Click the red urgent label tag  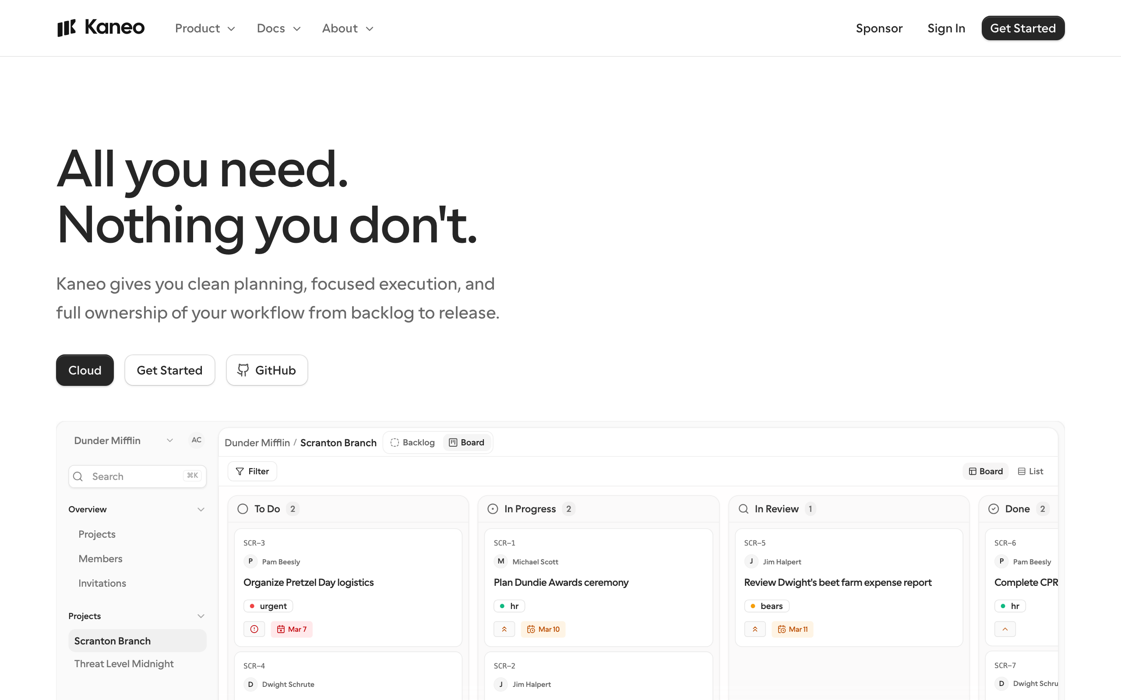268,605
